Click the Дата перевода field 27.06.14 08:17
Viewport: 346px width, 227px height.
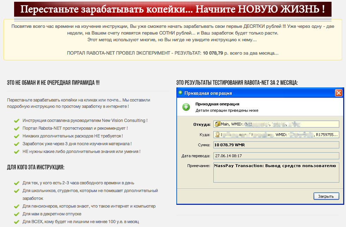276,156
